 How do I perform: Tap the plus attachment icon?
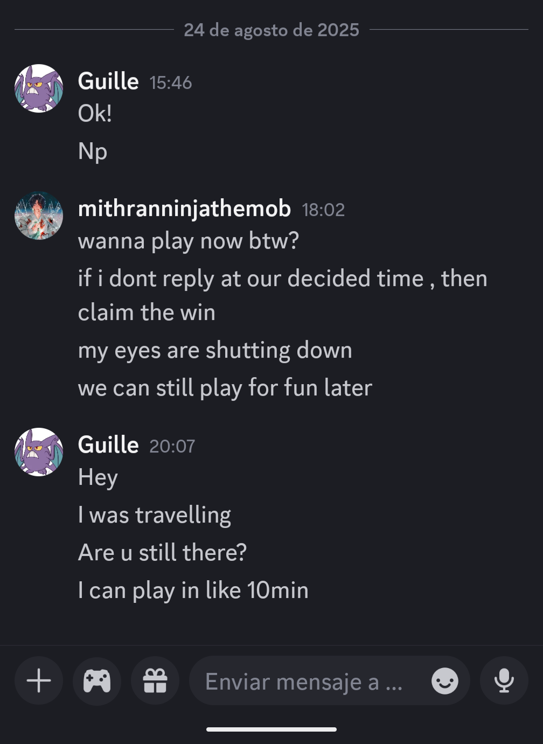click(x=39, y=681)
